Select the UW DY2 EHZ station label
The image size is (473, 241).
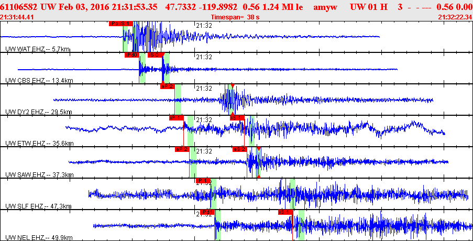[x=38, y=112]
